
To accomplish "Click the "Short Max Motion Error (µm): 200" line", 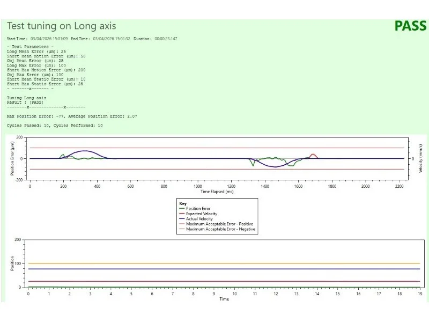I will pos(46,70).
